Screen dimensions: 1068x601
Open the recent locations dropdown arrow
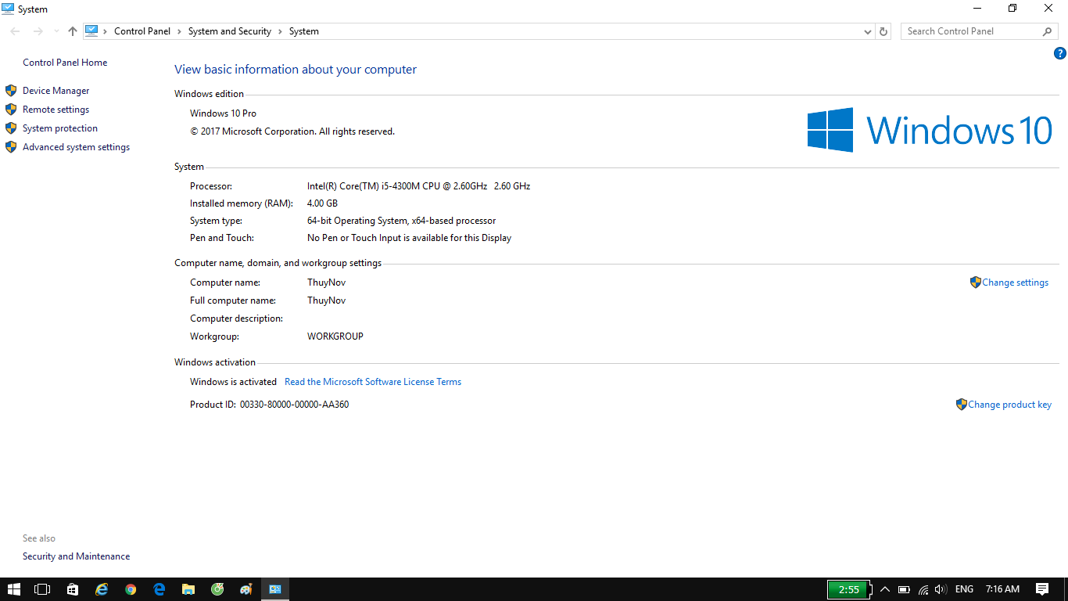(x=56, y=31)
